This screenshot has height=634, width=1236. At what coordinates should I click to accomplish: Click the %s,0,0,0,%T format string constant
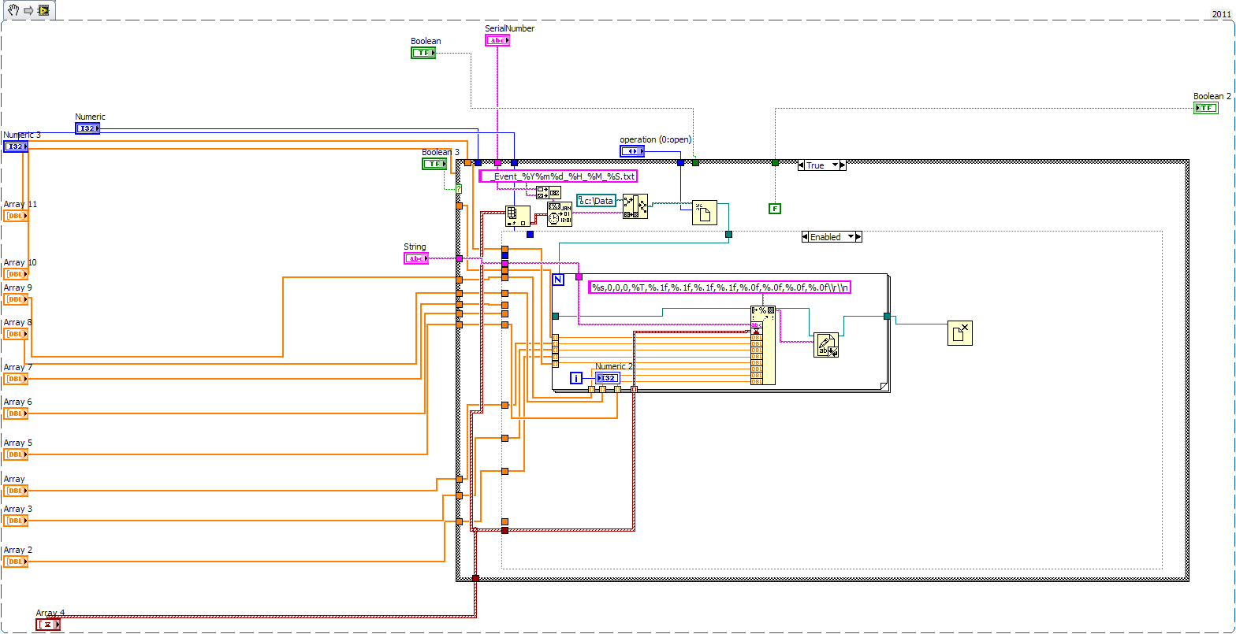720,287
